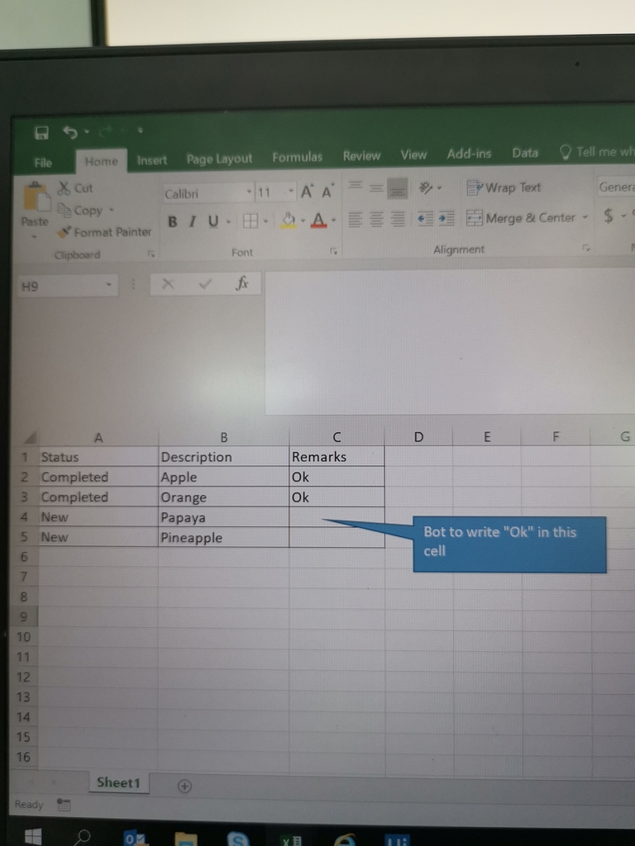
Task: Open the Borders dropdown arrow
Action: coord(265,221)
